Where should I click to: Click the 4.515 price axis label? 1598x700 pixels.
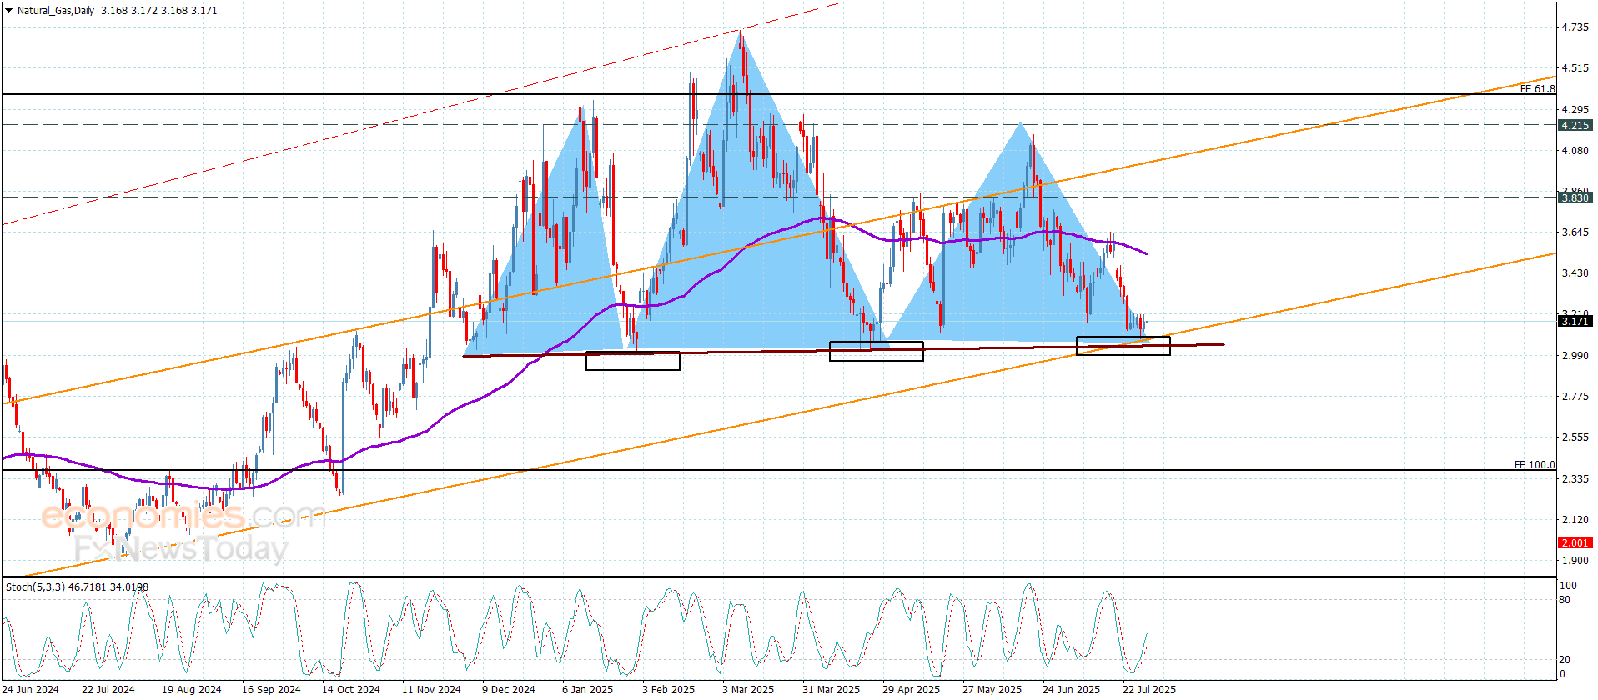pyautogui.click(x=1575, y=68)
